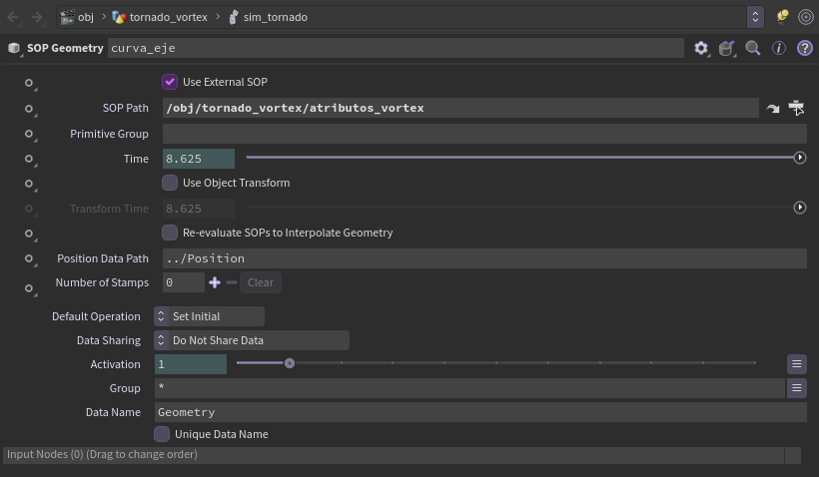Image resolution: width=819 pixels, height=477 pixels.
Task: Click data option icon beside Use External SOP
Action: [29, 83]
